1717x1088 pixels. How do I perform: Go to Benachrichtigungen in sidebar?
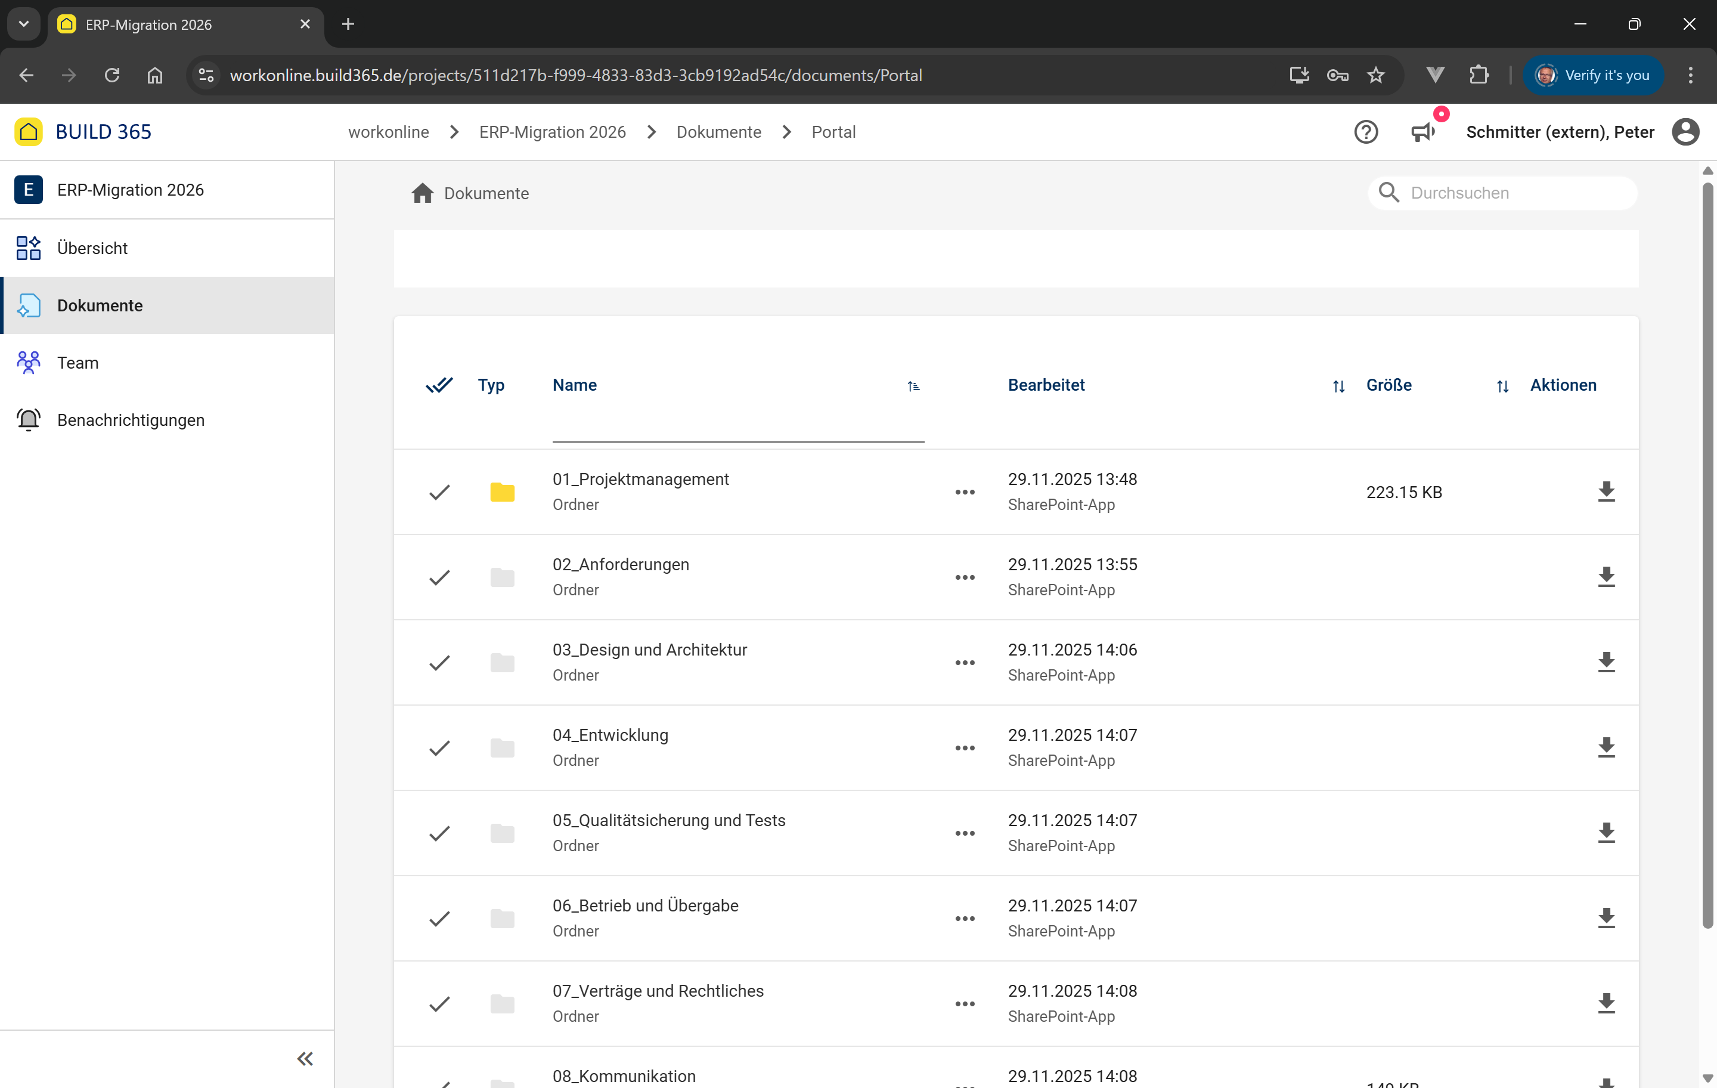click(x=131, y=419)
